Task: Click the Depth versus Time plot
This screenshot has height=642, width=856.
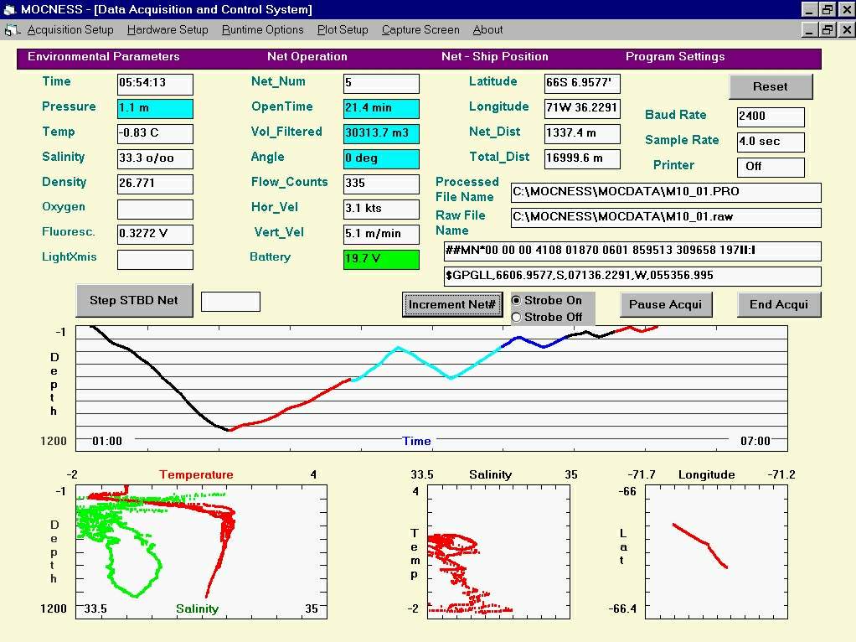Action: (431, 389)
